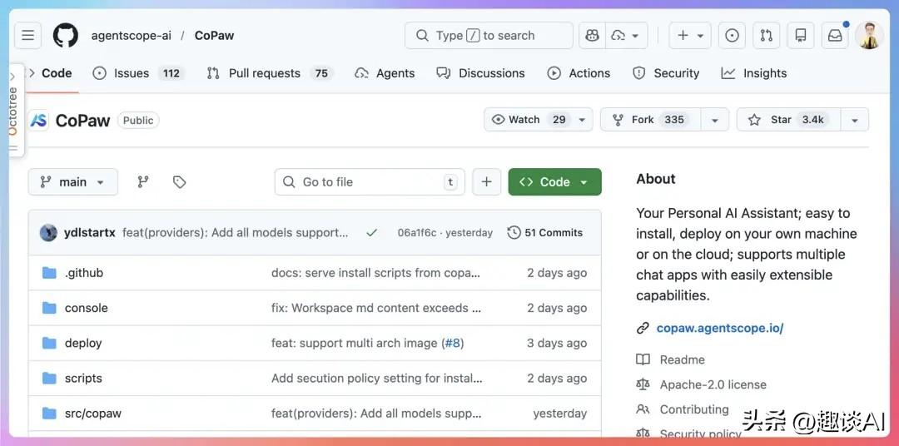Image resolution: width=899 pixels, height=446 pixels.
Task: View tags via the tag icon
Action: (x=180, y=181)
